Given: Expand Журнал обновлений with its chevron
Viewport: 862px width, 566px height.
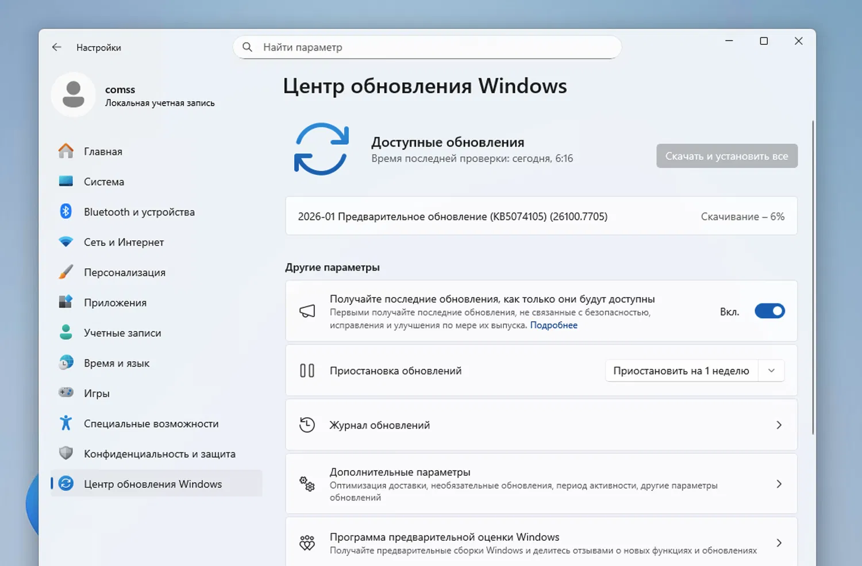Looking at the screenshot, I should coord(779,425).
